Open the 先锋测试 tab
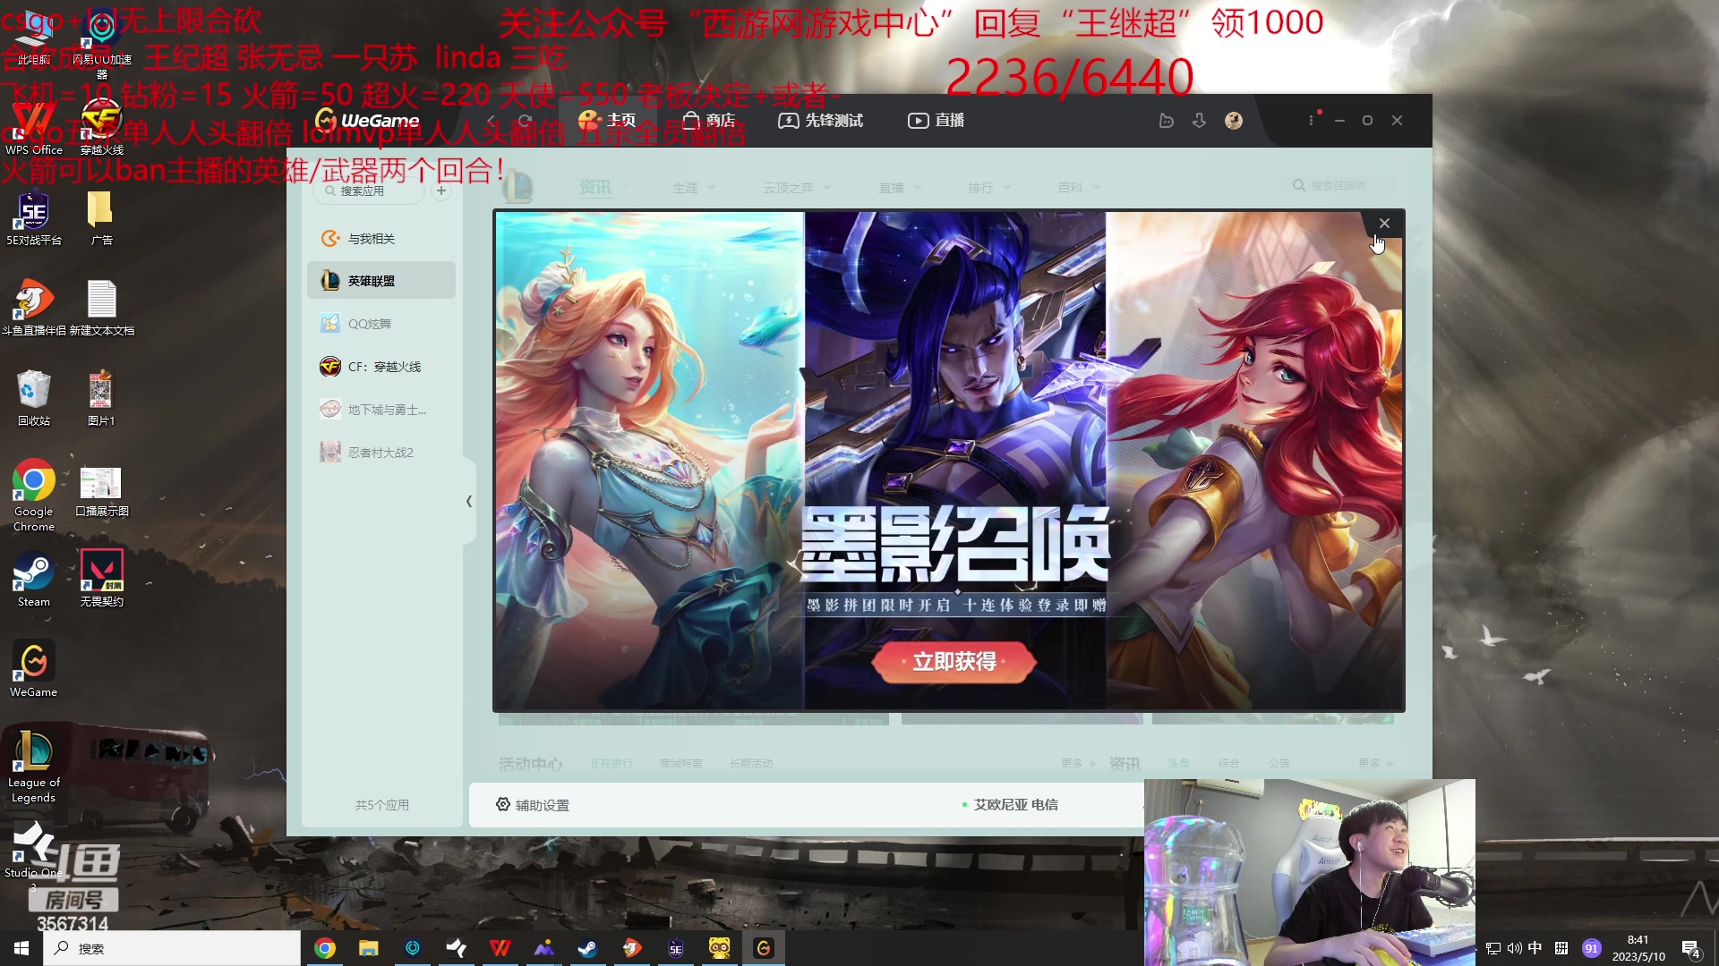The width and height of the screenshot is (1719, 966). coord(820,121)
